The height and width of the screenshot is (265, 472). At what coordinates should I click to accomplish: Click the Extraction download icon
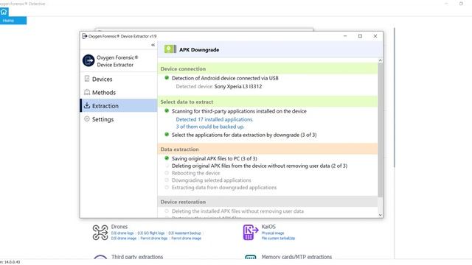(87, 105)
